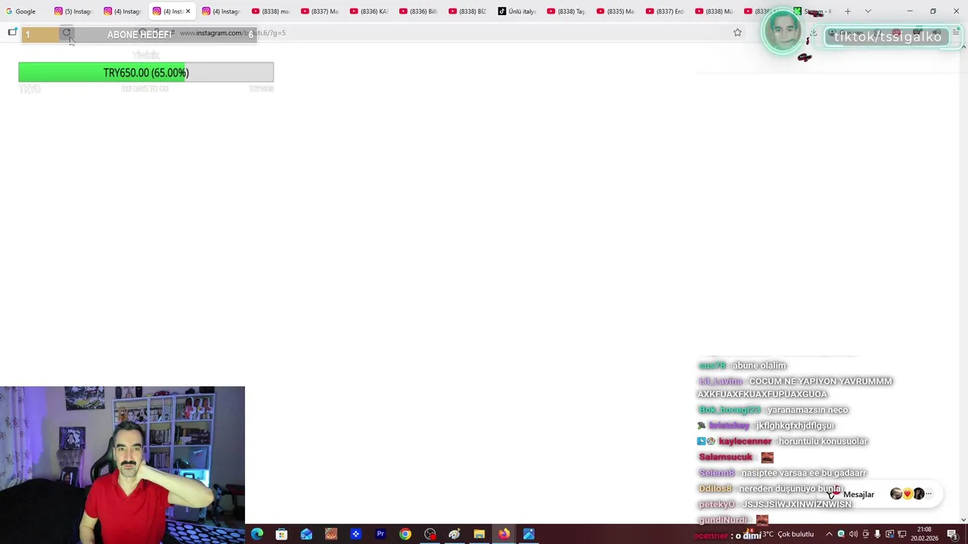Open the YouTube tab titled '(8338) Taş'
This screenshot has width=968, height=544.
click(x=566, y=11)
